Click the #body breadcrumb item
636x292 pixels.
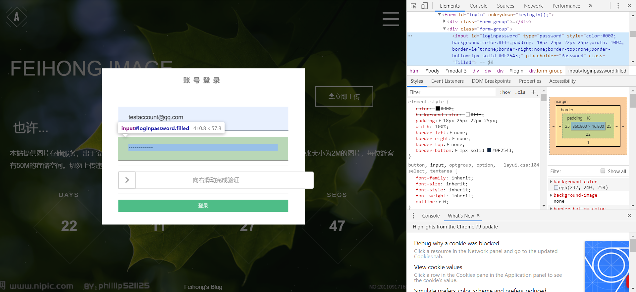point(432,71)
